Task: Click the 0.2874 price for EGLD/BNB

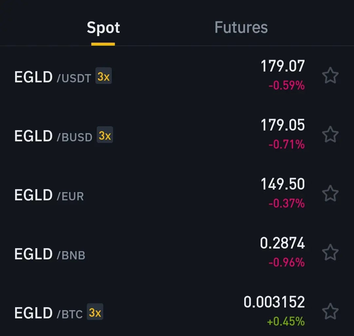Action: 282,243
